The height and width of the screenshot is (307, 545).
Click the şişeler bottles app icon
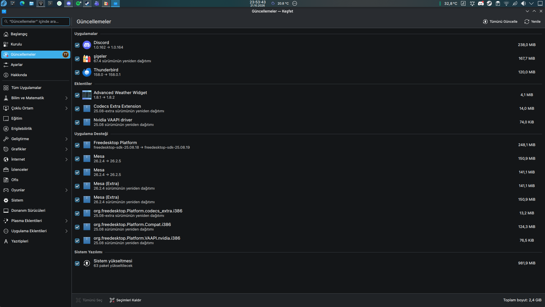click(87, 59)
